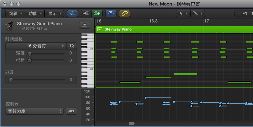
Task: Toggle the MIDI In button
Action: tap(86, 13)
